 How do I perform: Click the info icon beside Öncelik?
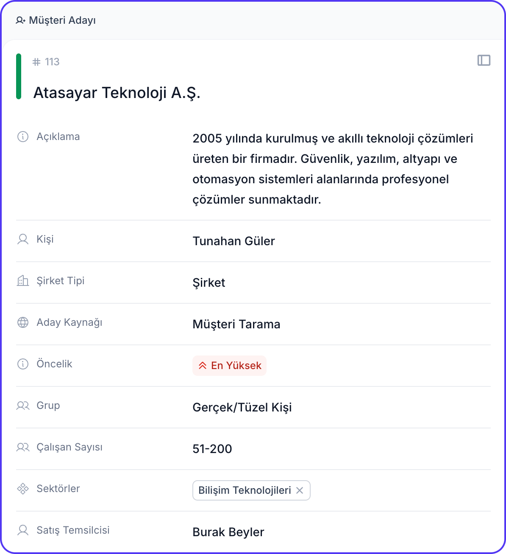(x=23, y=364)
